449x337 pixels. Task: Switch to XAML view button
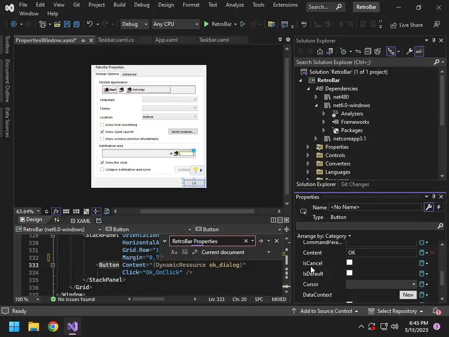(x=81, y=221)
